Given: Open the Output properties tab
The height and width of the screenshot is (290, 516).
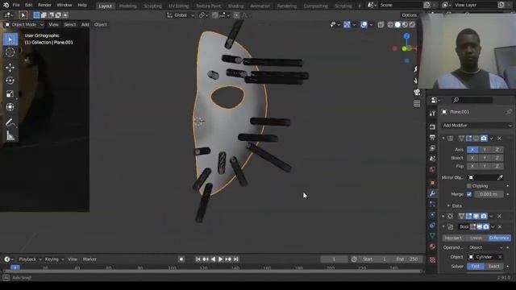Looking at the screenshot, I should tap(432, 138).
